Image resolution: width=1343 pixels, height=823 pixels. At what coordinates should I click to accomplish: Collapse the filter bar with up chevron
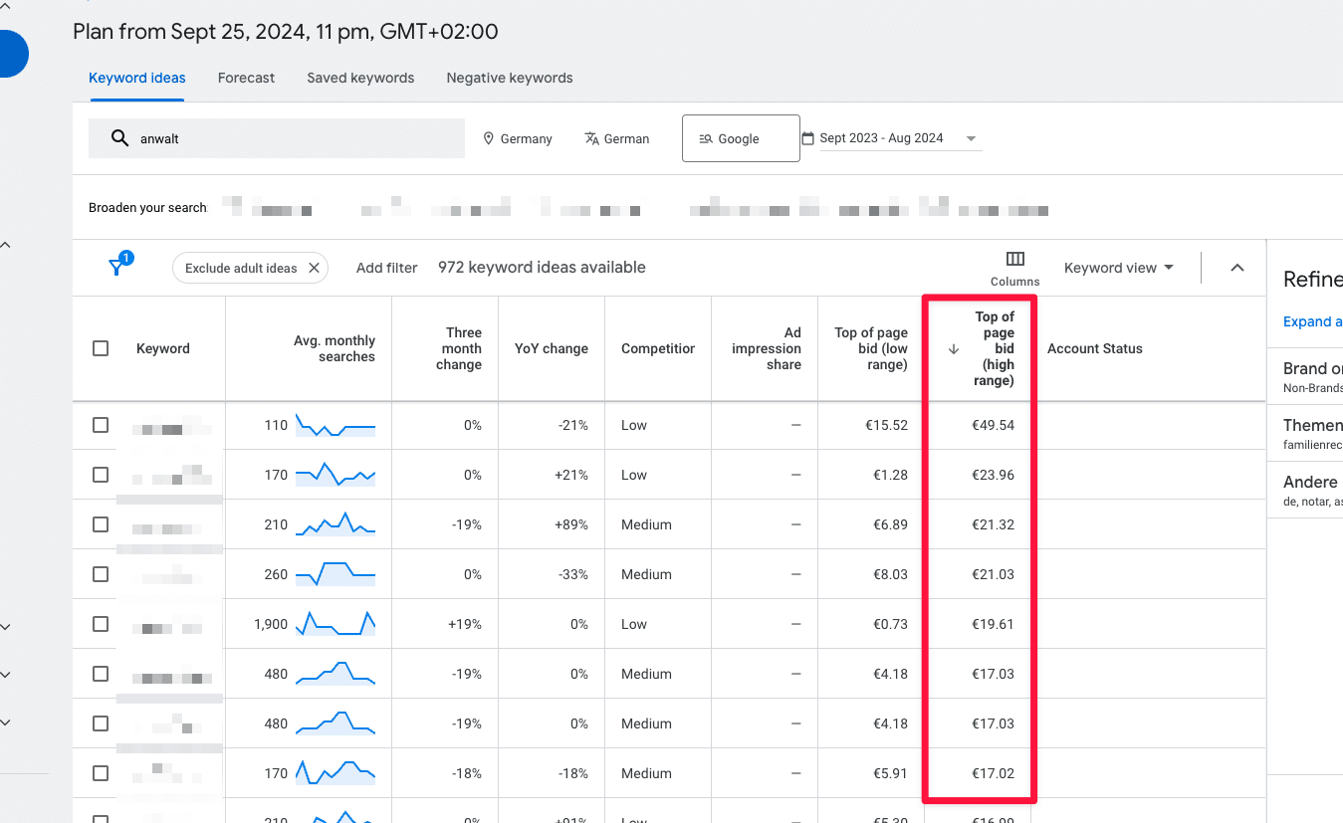pyautogui.click(x=1237, y=268)
